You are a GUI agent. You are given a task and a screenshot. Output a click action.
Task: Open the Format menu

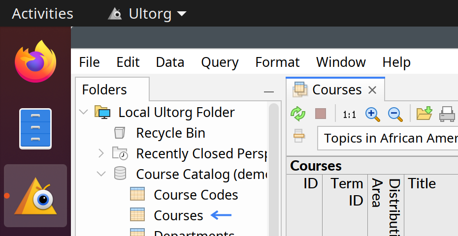(277, 62)
